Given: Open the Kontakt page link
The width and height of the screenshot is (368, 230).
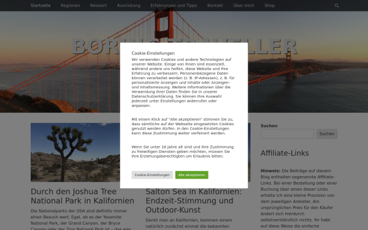Looking at the screenshot, I should click(215, 6).
